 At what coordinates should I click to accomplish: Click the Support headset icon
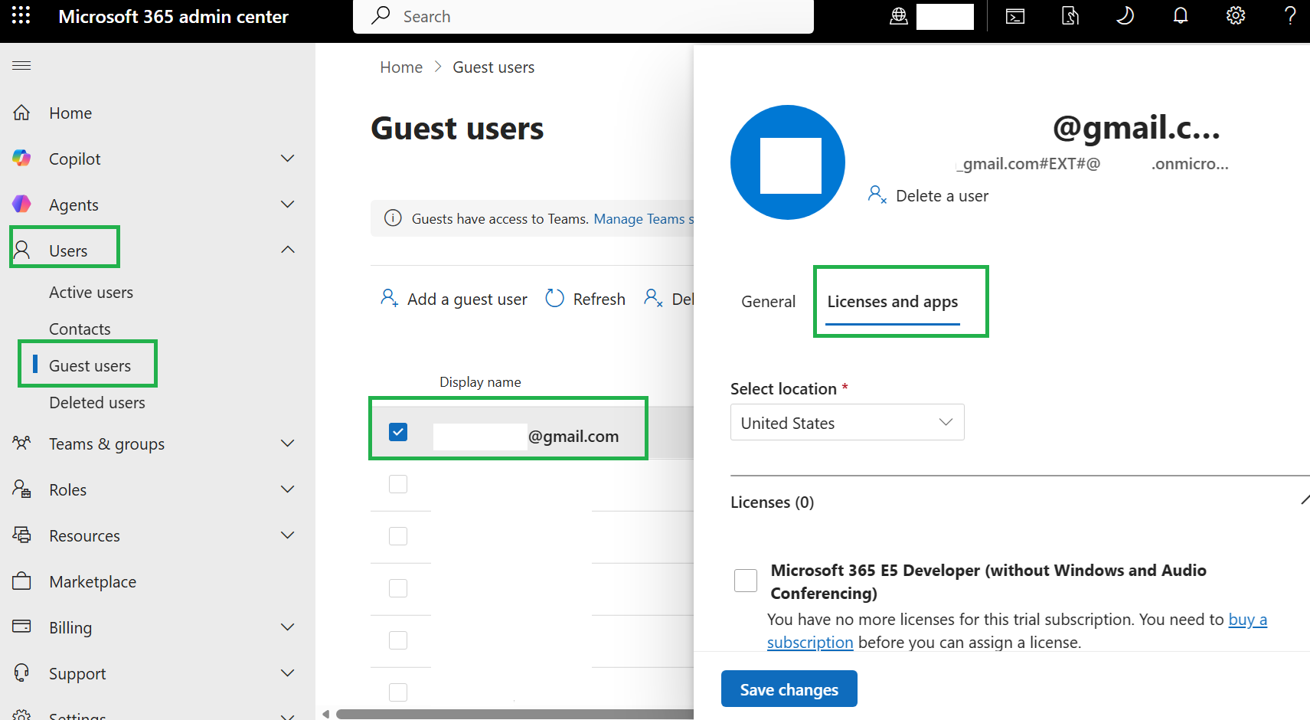click(21, 673)
